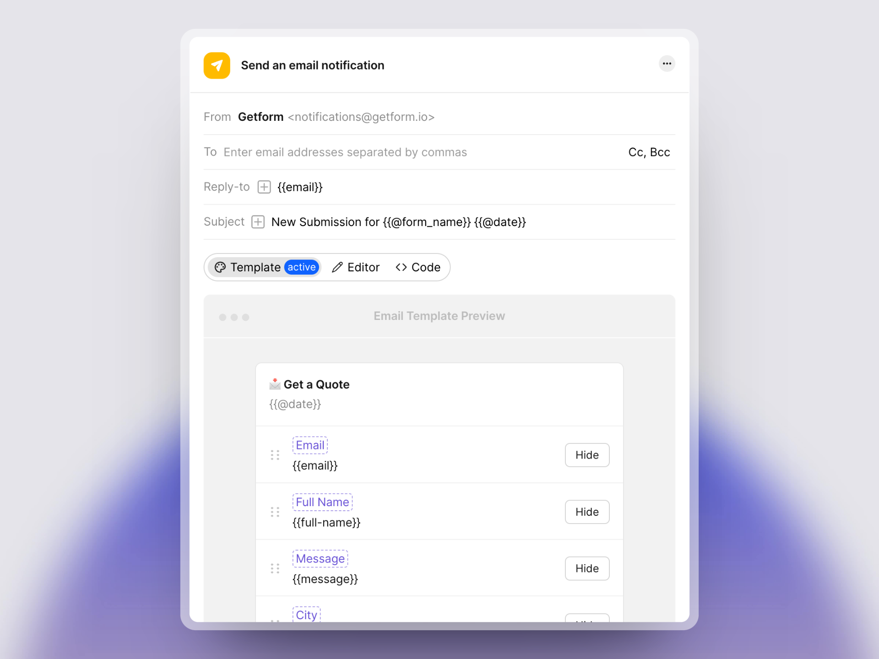Switch to the Editor tab
The width and height of the screenshot is (879, 659).
pos(357,267)
